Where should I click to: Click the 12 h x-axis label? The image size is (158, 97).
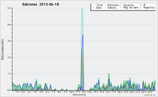point(84,92)
